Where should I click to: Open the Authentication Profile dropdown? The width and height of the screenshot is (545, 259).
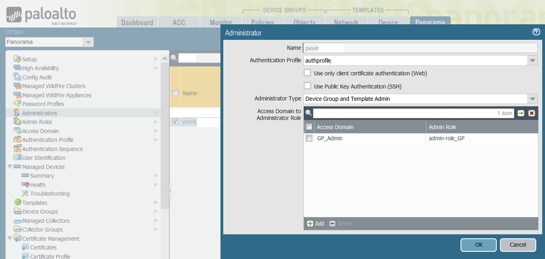point(532,61)
